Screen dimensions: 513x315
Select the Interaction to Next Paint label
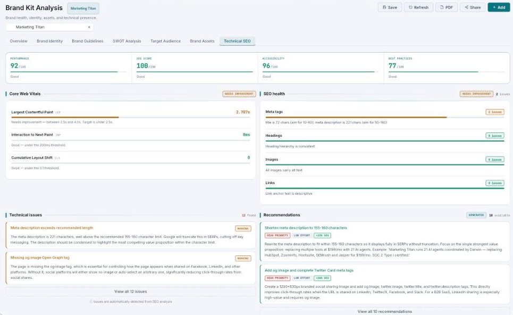click(32, 135)
